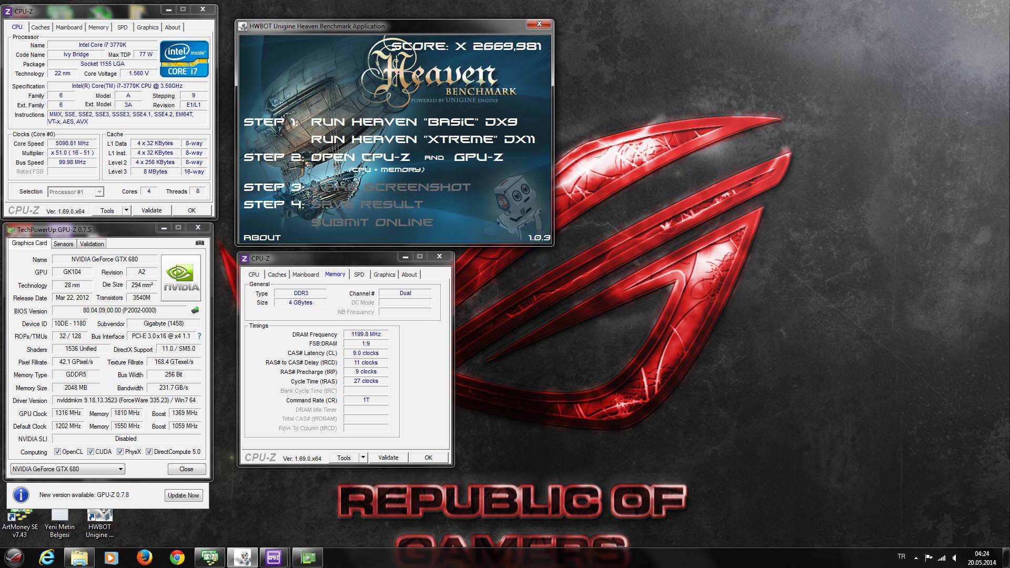Click the NVIDIA logo in GPU-Z

pos(181,278)
